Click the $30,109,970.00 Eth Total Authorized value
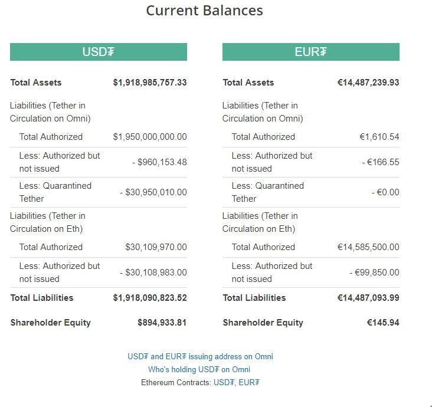Image resolution: width=432 pixels, height=407 pixels. click(156, 247)
